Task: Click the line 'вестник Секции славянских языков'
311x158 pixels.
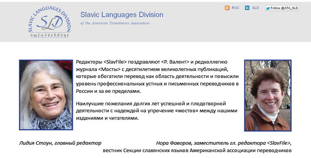Action: [x=197, y=151]
